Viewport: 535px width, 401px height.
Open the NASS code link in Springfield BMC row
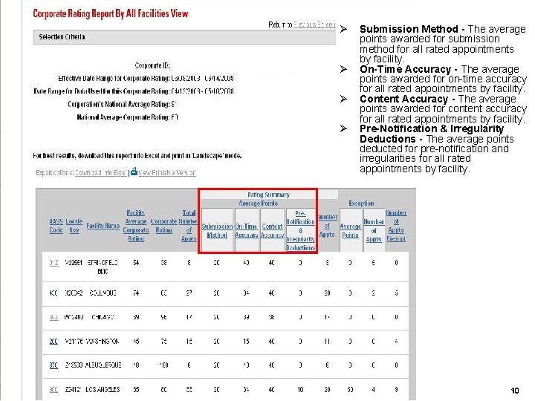click(x=54, y=263)
